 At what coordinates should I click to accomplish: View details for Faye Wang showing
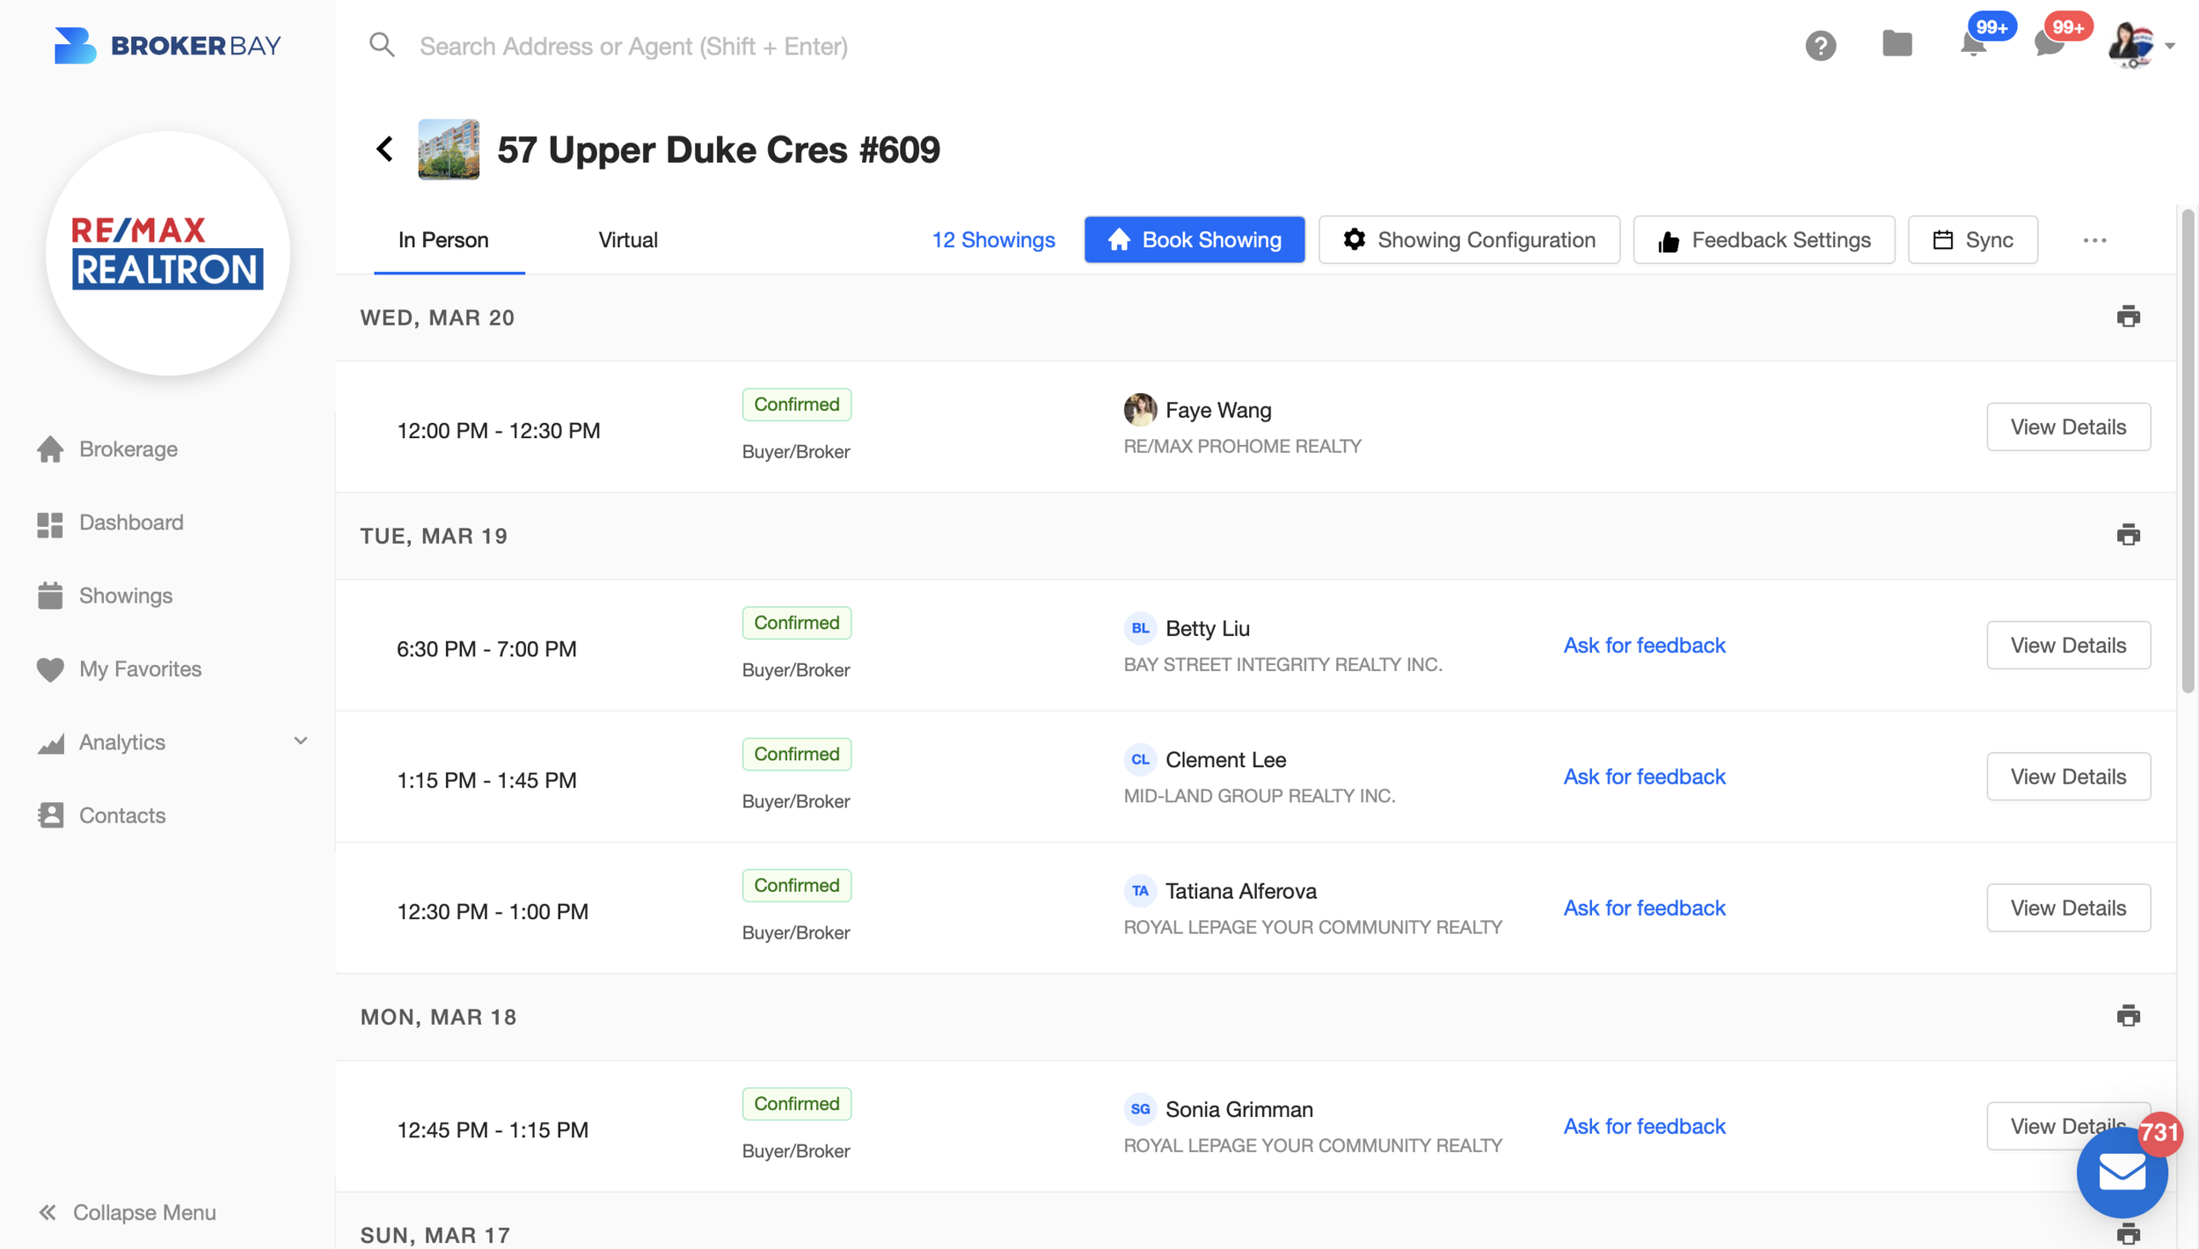coord(2067,427)
